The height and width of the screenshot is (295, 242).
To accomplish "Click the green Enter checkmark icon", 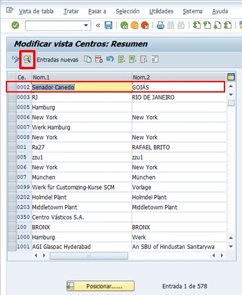I will (x=15, y=25).
